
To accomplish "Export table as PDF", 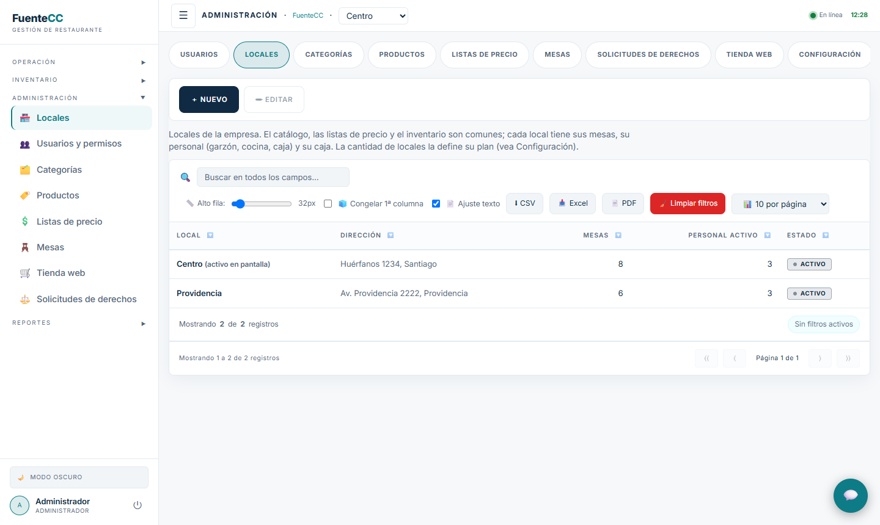I will coord(623,203).
